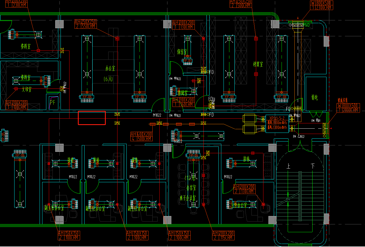This screenshot has width=365, height=247.
Task: Select the 班子会议室 room label
Action: pos(188,198)
